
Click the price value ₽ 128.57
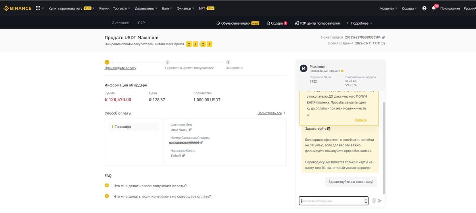pyautogui.click(x=157, y=100)
